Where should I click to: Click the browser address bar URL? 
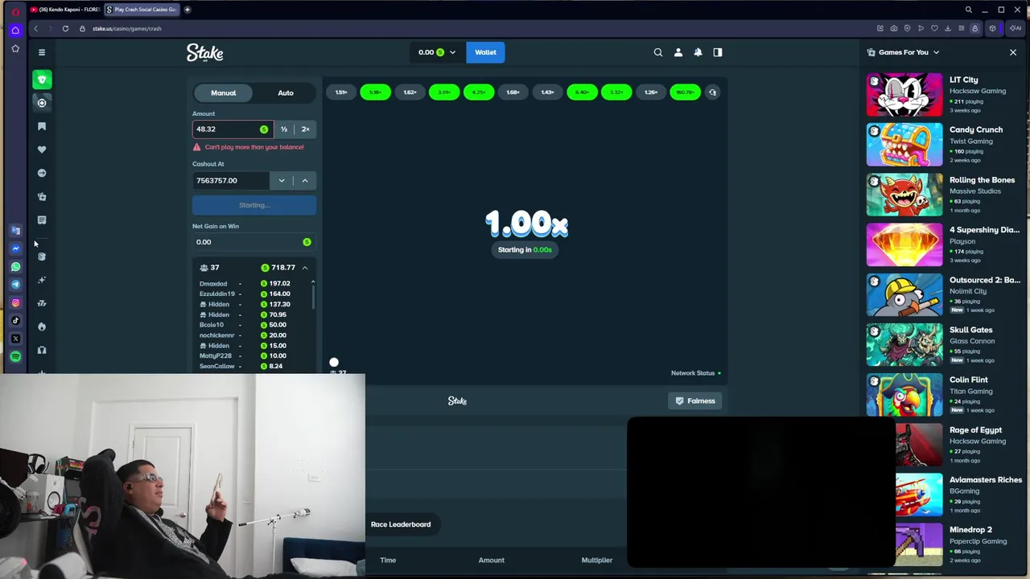(127, 28)
